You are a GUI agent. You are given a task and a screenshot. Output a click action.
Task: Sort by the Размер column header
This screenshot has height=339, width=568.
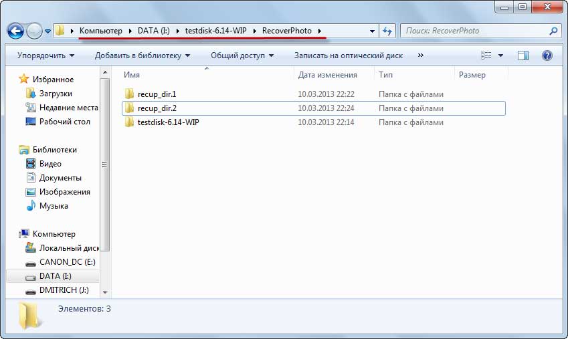click(x=481, y=75)
